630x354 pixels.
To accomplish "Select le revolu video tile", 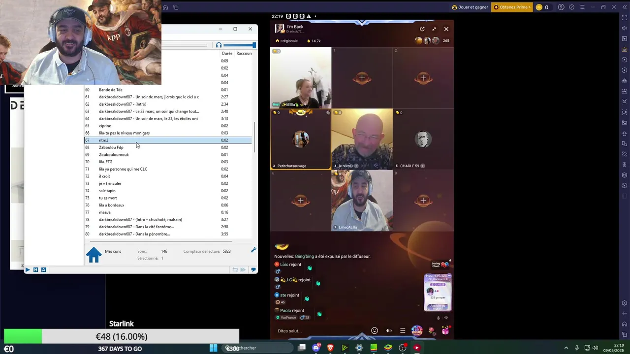I will pos(362,139).
